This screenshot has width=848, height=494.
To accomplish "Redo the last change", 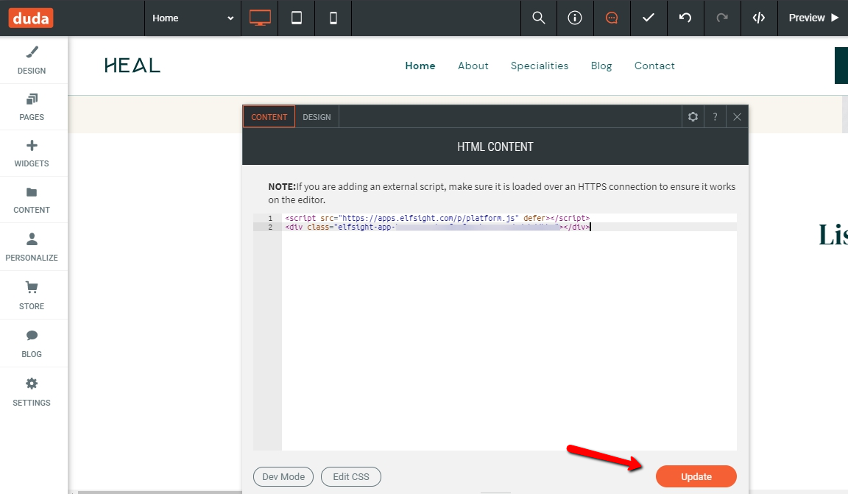I will [722, 18].
